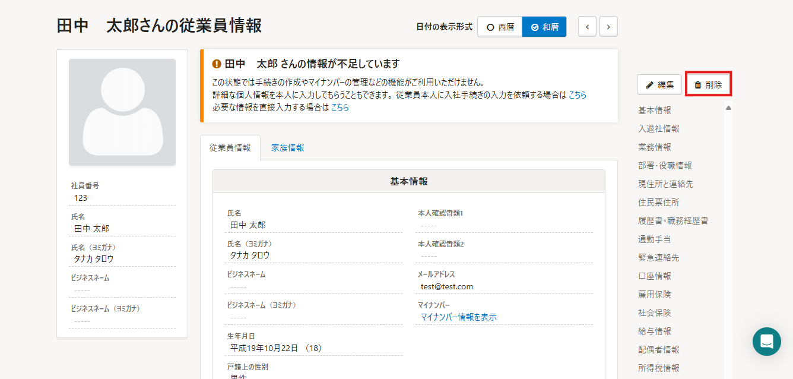Click the orange warning icon in the alert
Image resolution: width=793 pixels, height=379 pixels.
click(217, 64)
